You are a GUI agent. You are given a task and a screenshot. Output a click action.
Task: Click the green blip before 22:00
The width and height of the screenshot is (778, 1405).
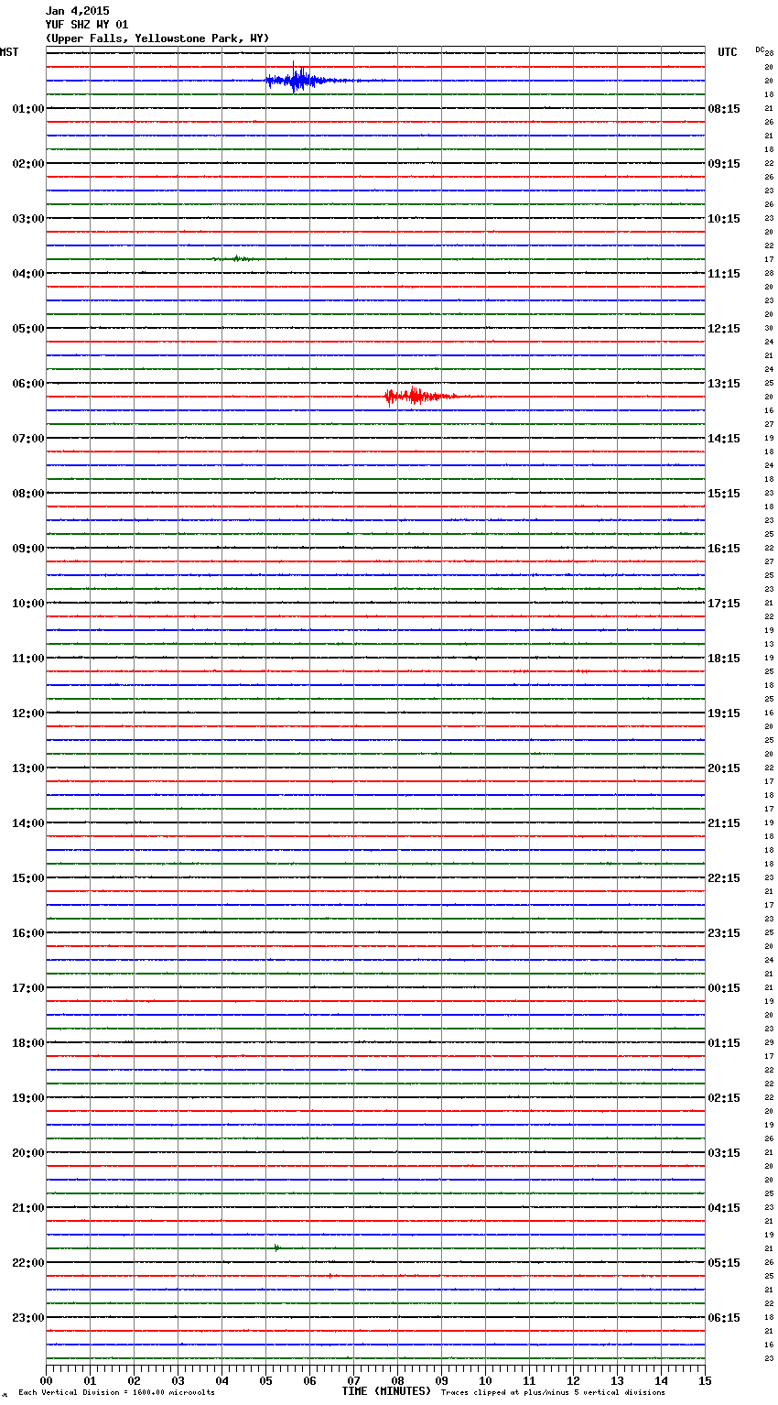pyautogui.click(x=276, y=1247)
